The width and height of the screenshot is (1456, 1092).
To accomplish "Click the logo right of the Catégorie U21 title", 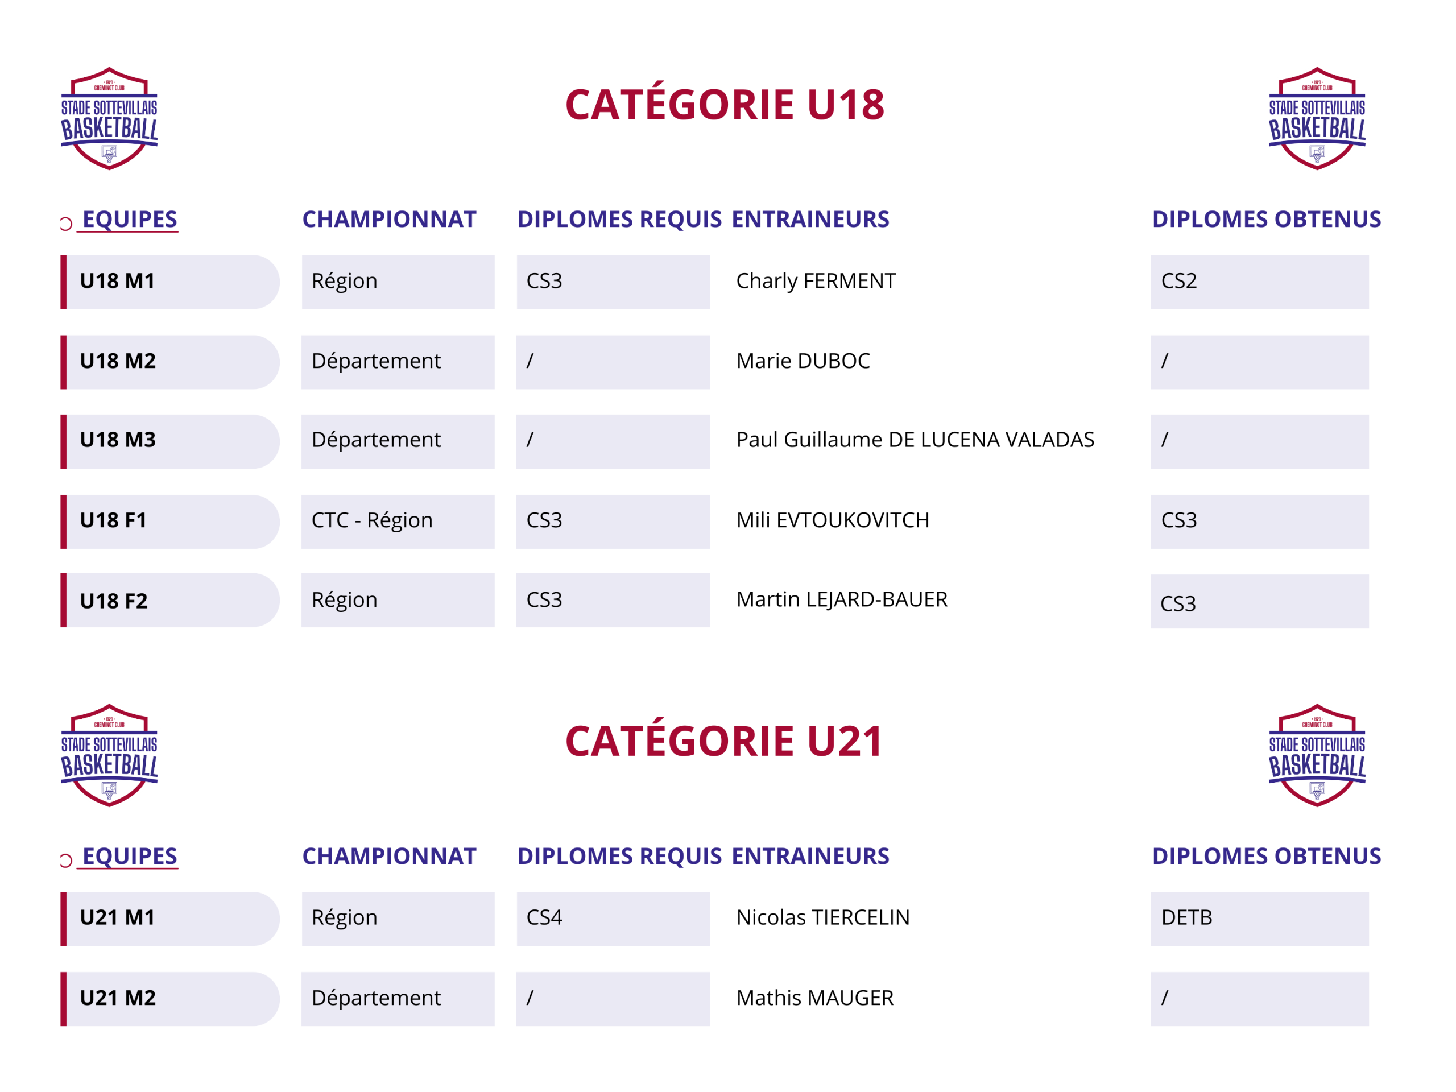I will click(1317, 755).
